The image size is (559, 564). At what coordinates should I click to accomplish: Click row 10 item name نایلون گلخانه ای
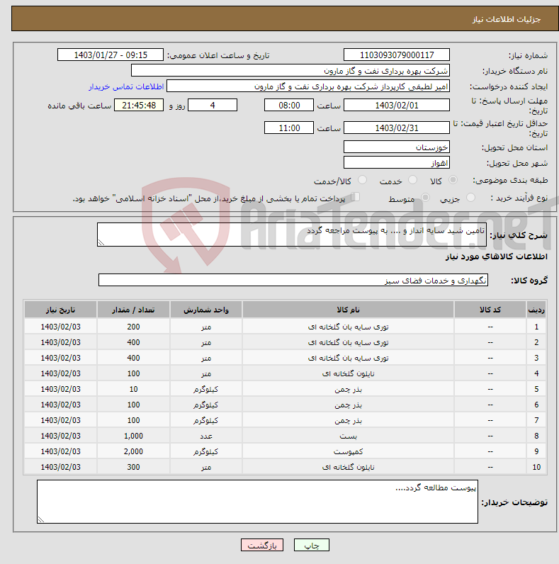tap(348, 467)
